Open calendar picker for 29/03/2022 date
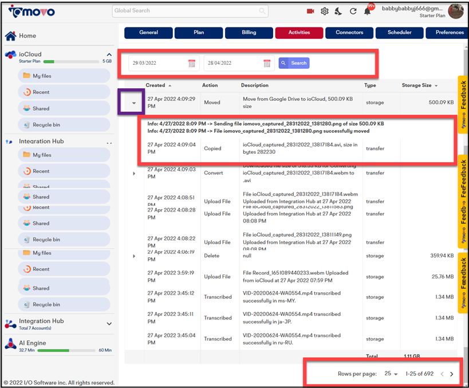Viewport: 469px width, 388px height. pos(192,64)
